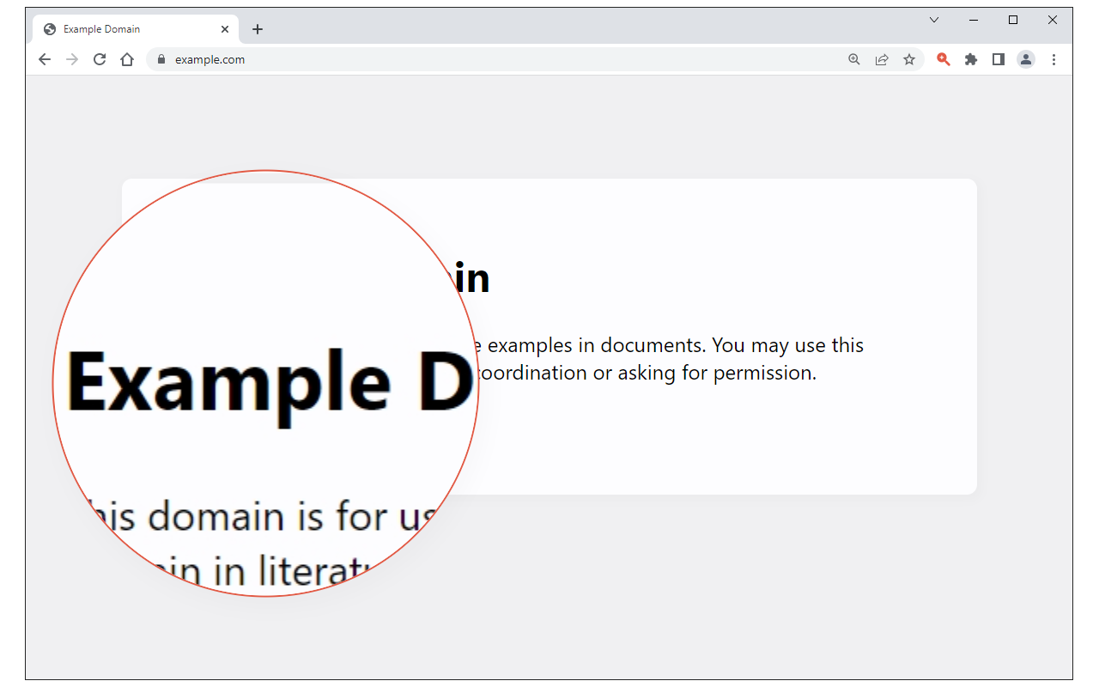The height and width of the screenshot is (687, 1099).
Task: Click the globe favicon on the tab
Action: (x=49, y=28)
